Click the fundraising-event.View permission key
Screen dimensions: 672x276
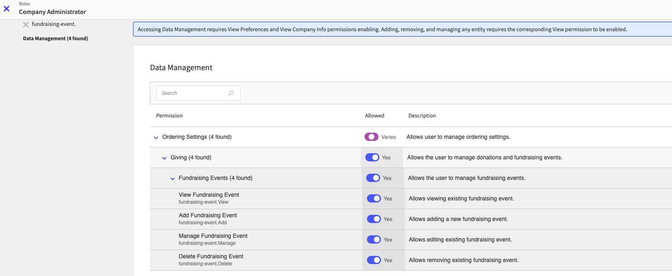click(x=204, y=202)
